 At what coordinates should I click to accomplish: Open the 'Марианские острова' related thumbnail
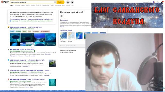pos(71,36)
